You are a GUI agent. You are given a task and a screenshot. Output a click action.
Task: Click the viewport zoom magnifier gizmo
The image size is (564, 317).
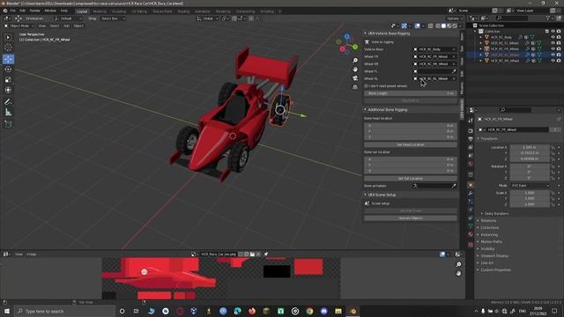point(355,61)
